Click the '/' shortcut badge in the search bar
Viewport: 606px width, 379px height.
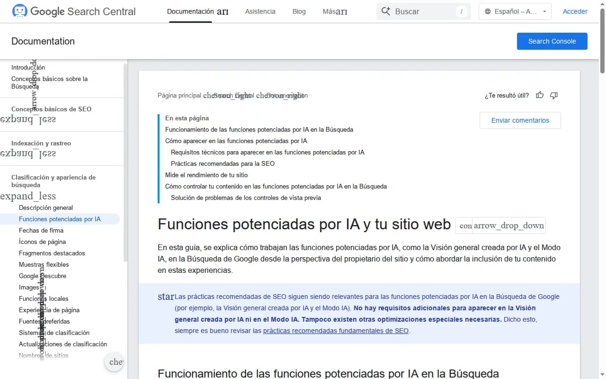[x=462, y=11]
